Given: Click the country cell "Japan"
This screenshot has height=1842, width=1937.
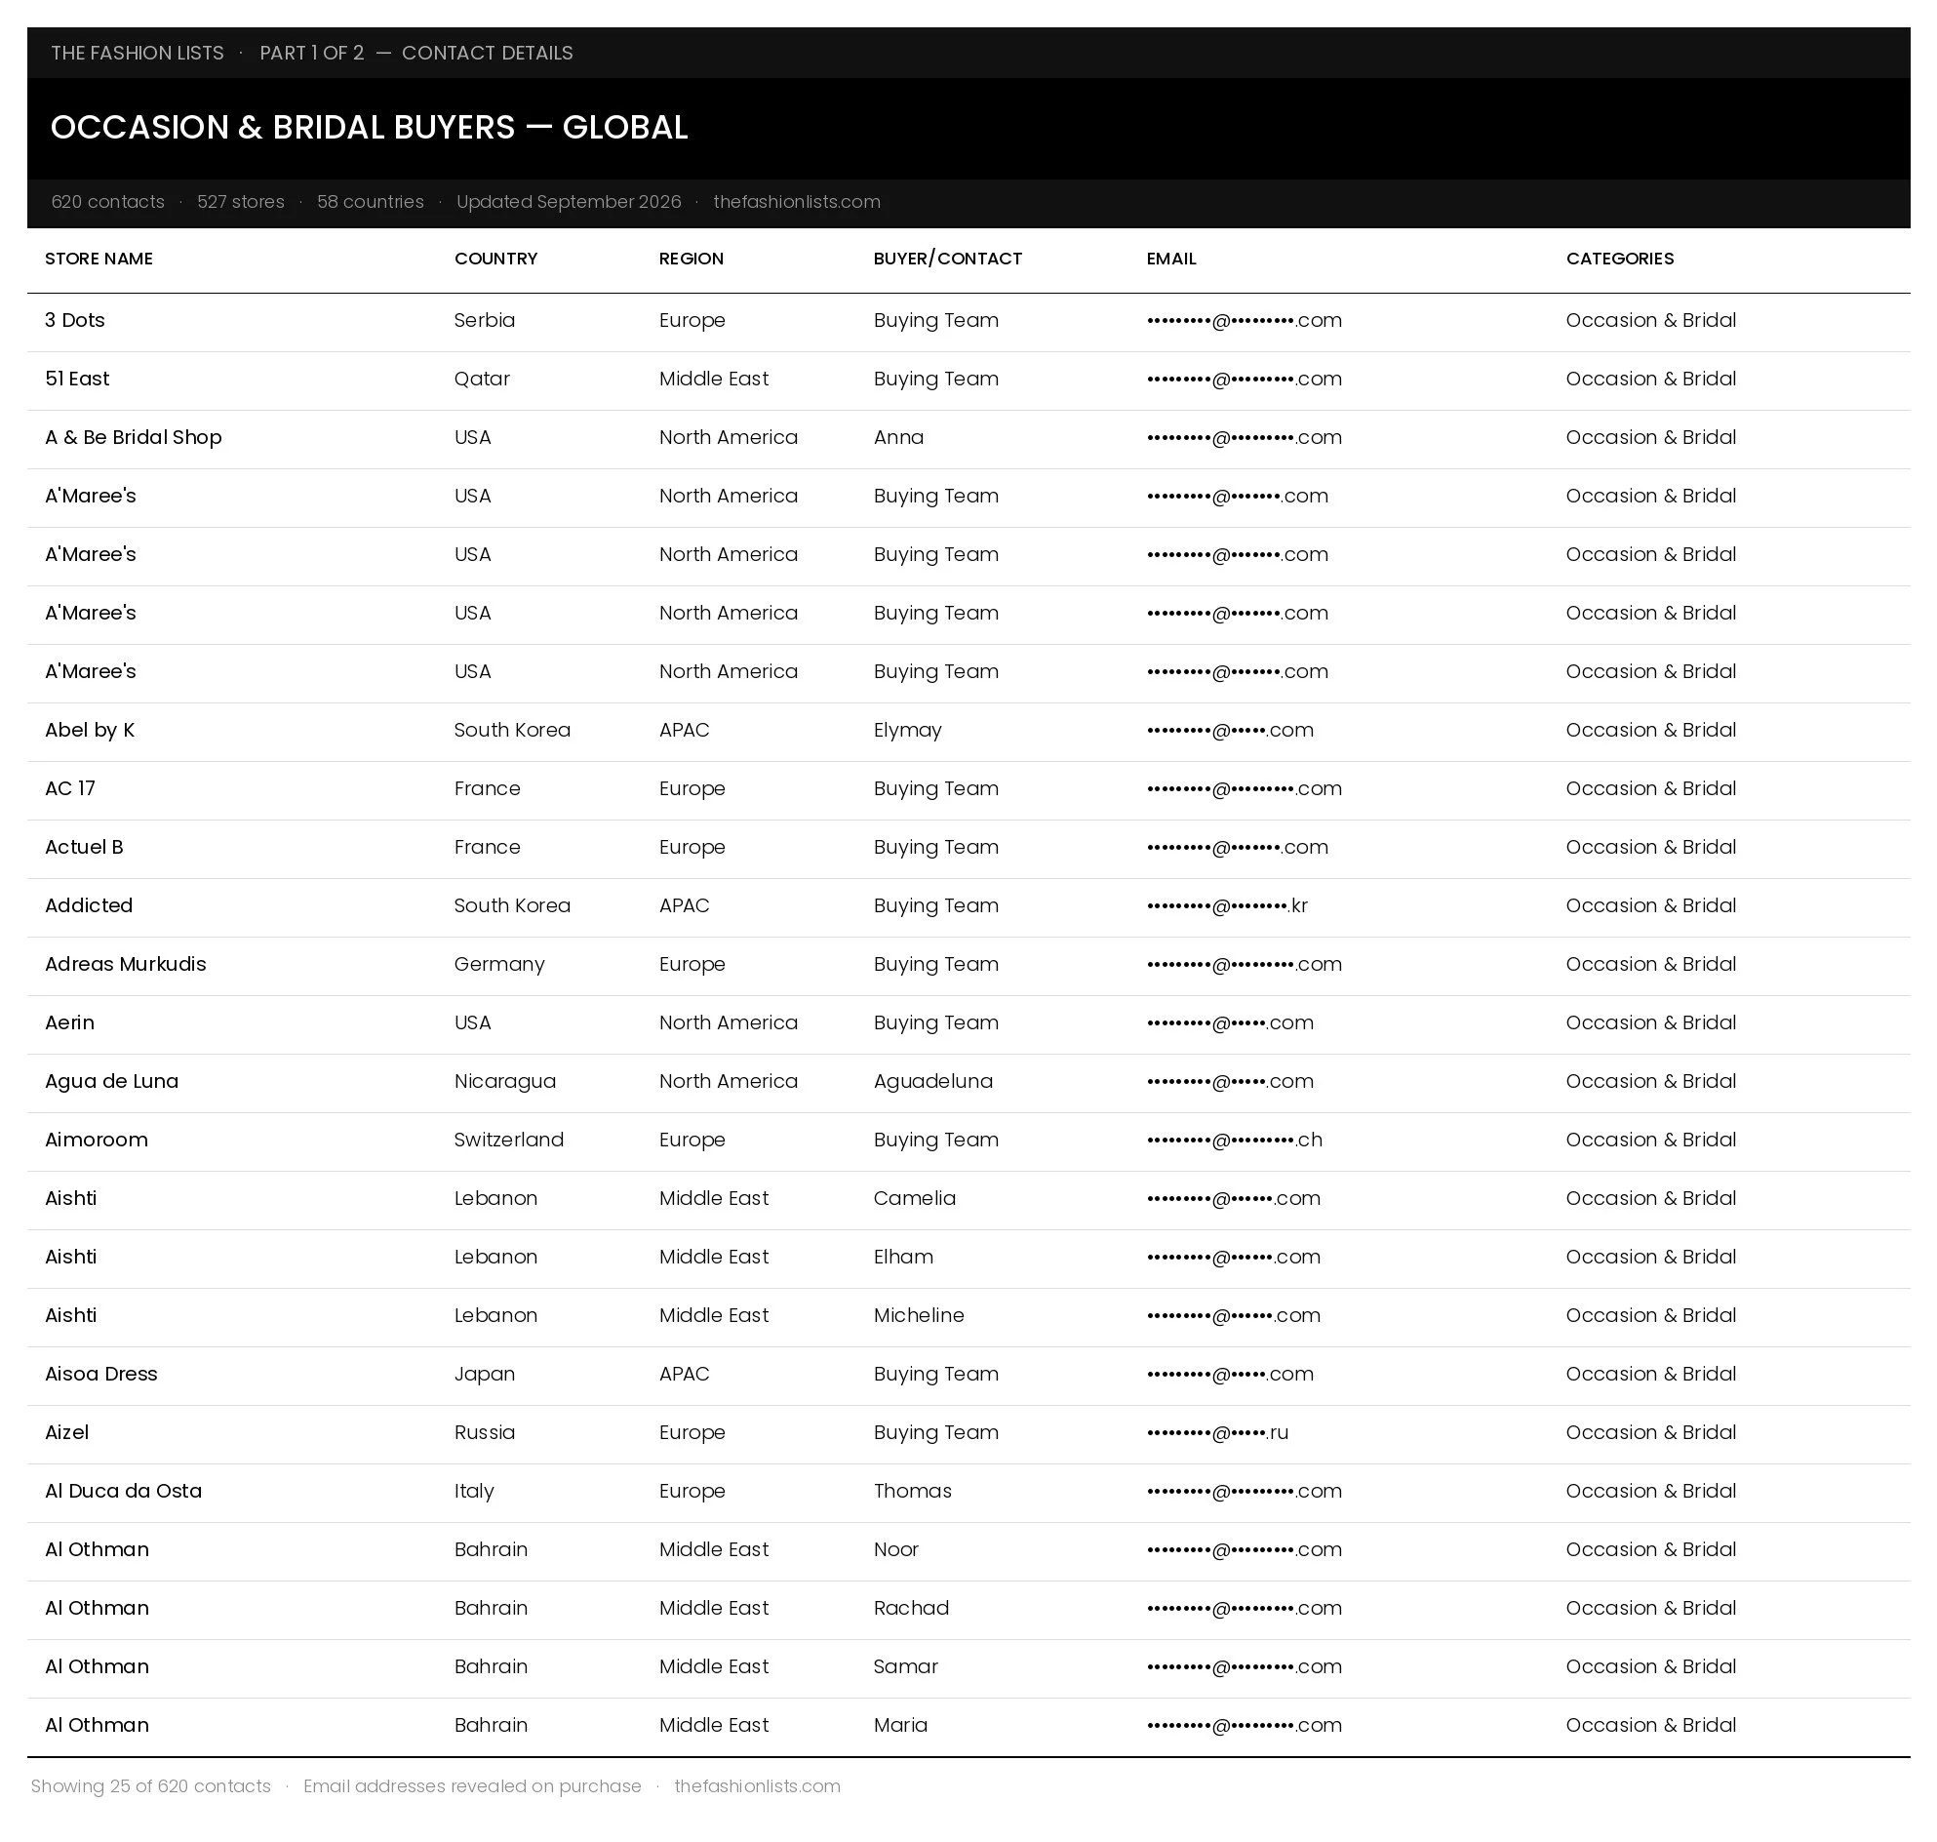Looking at the screenshot, I should click(x=484, y=1374).
